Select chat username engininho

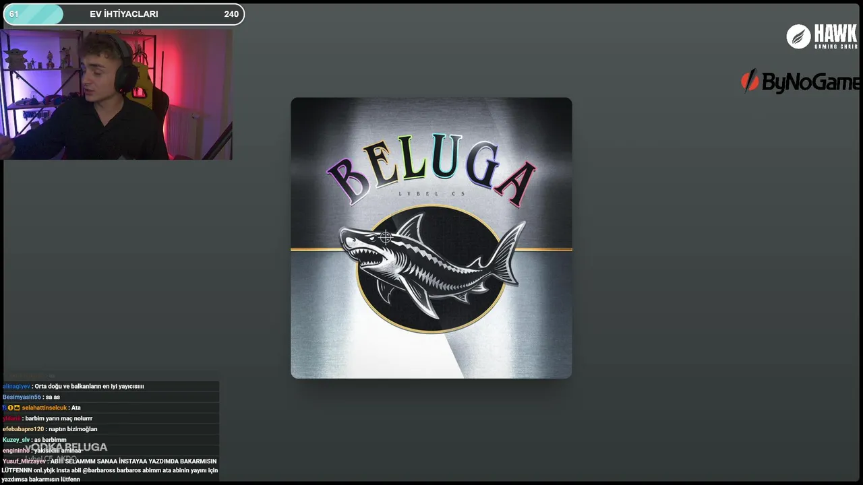(16, 451)
